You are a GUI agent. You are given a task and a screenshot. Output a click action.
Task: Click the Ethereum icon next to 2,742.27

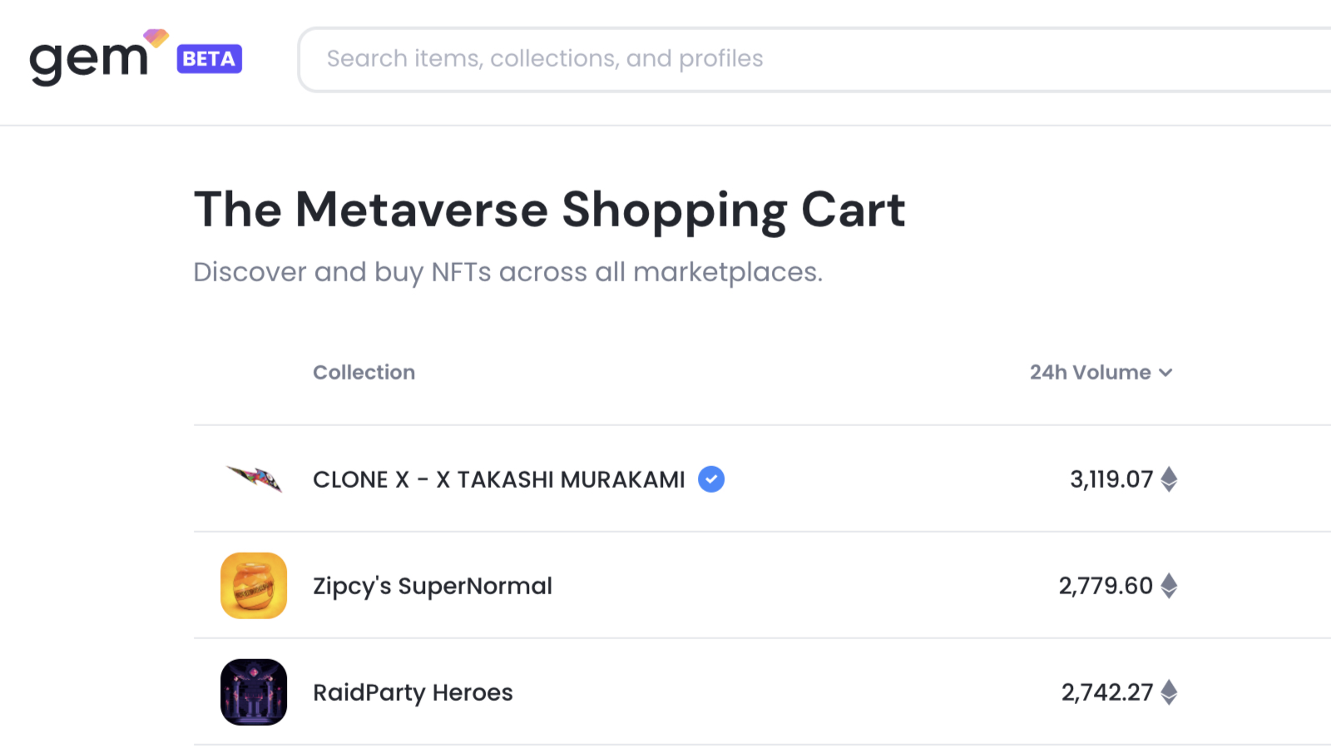point(1169,692)
